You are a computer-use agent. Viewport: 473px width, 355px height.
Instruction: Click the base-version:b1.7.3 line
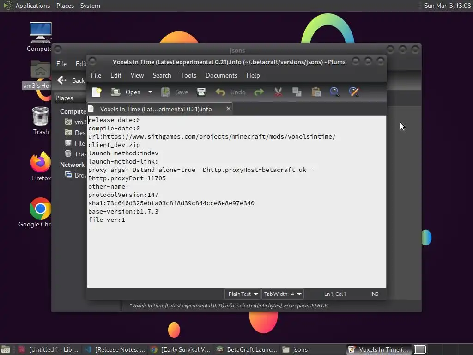click(x=123, y=212)
